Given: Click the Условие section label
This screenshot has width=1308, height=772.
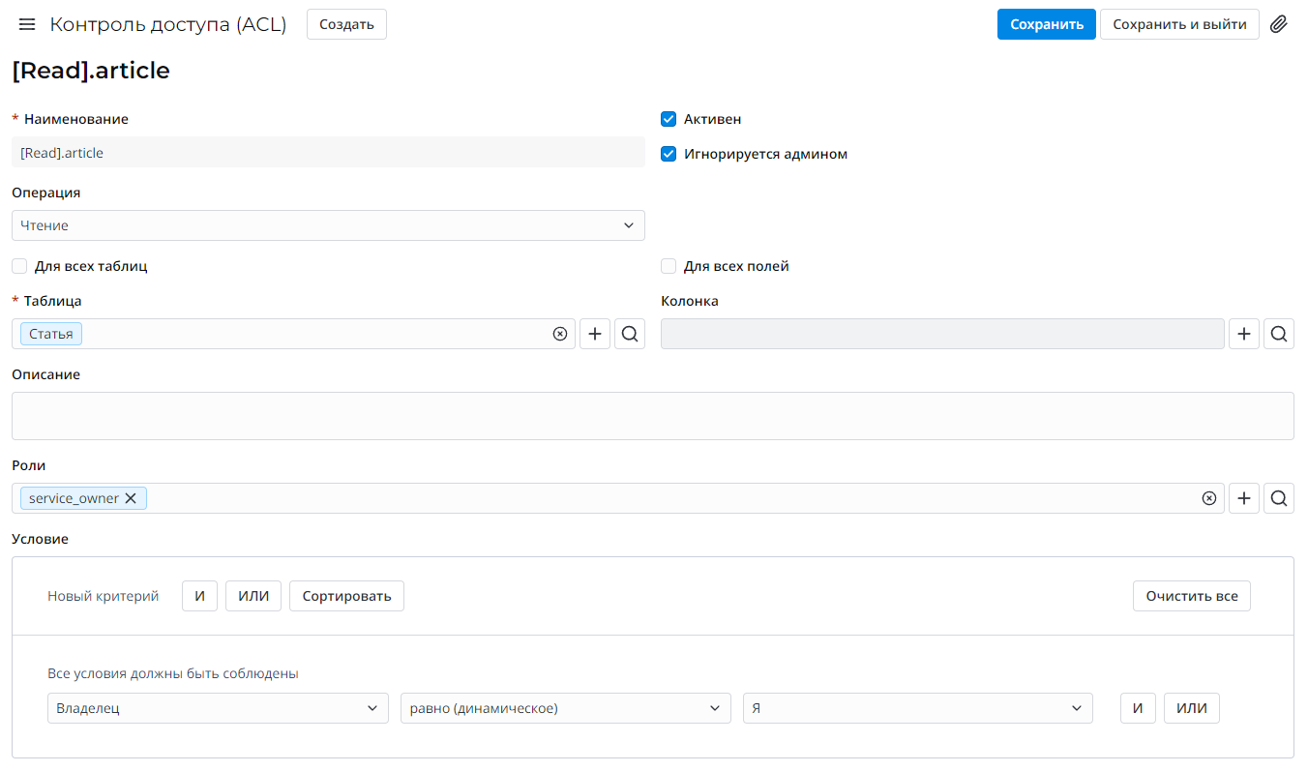Looking at the screenshot, I should [x=40, y=539].
